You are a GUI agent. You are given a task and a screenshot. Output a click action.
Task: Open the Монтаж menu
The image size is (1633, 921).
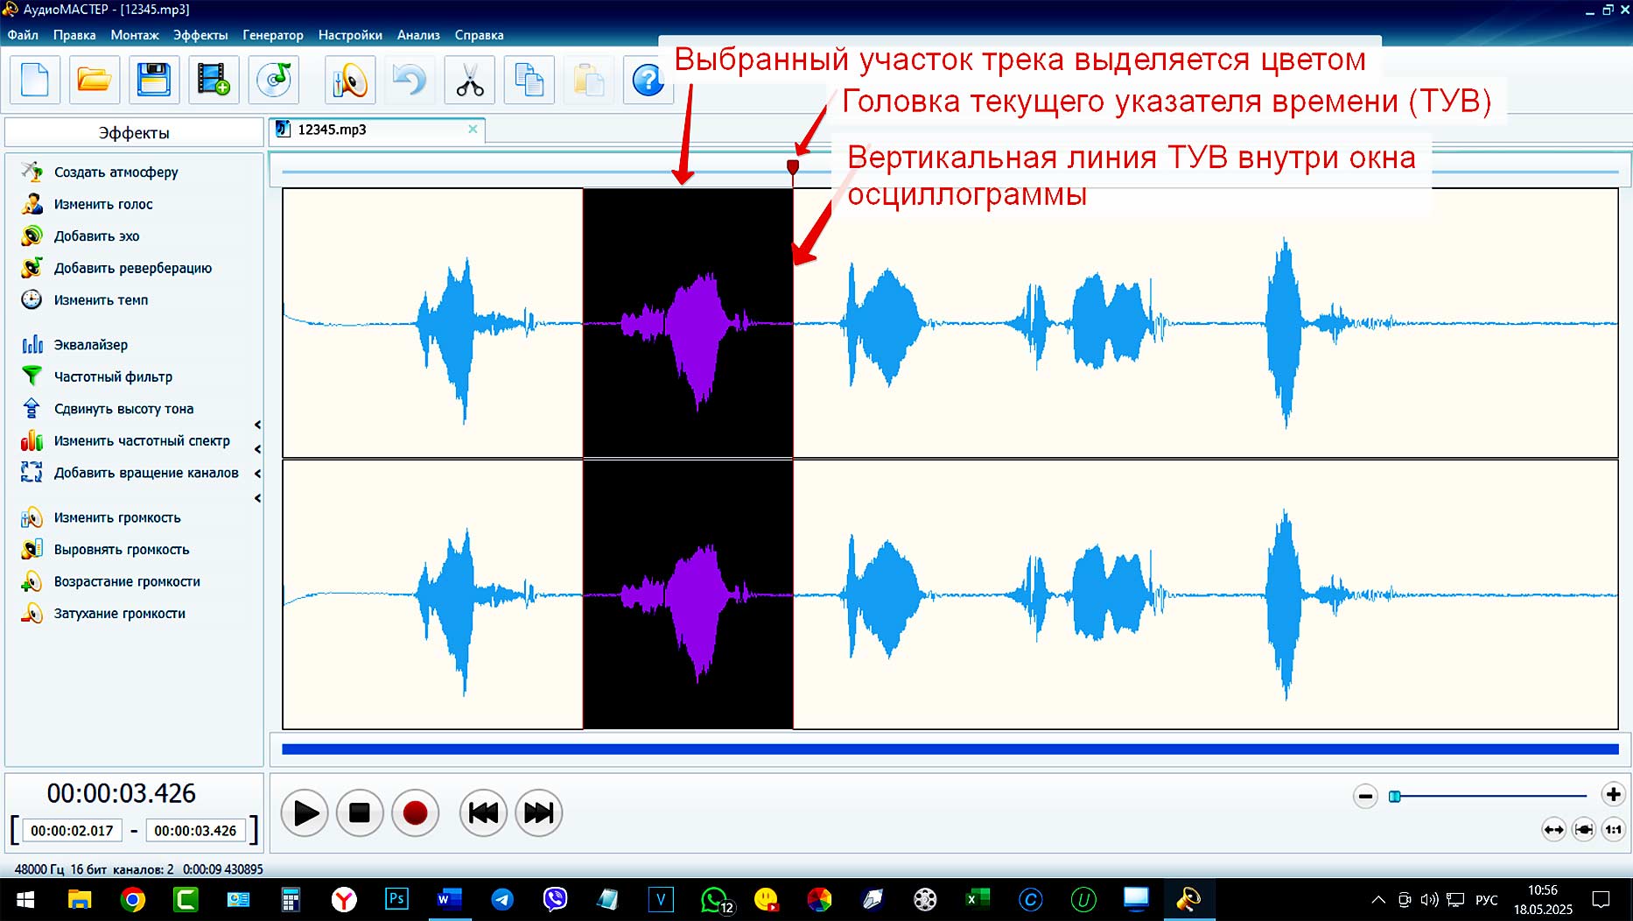tap(135, 35)
